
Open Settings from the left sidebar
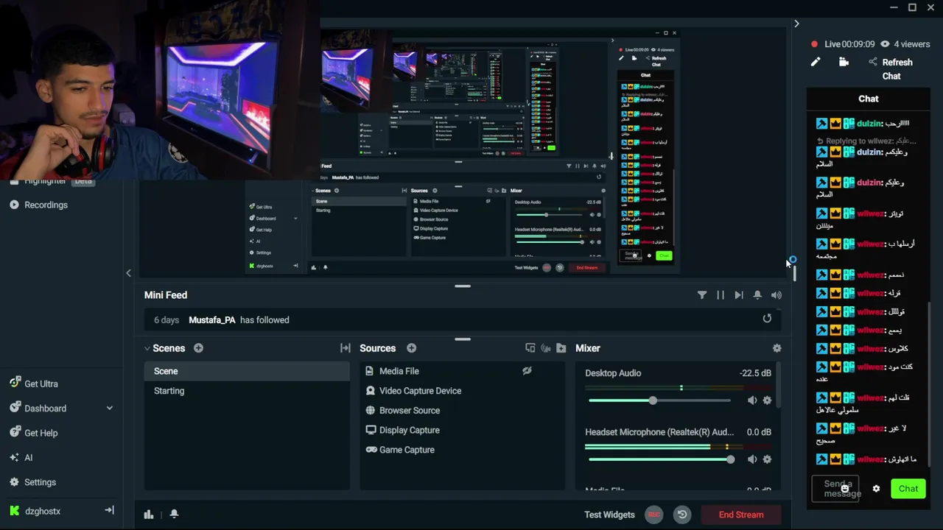[x=40, y=482]
